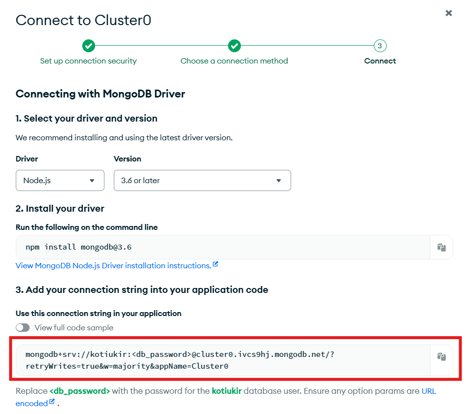Copy the npm install command
Screen dimensions: 466x414
441,247
